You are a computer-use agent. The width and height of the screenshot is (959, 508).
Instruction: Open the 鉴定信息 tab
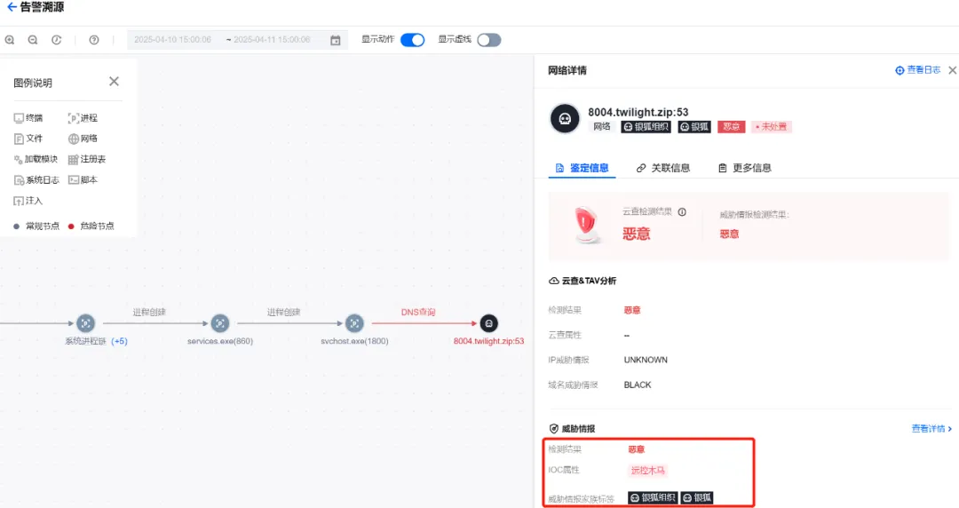582,168
